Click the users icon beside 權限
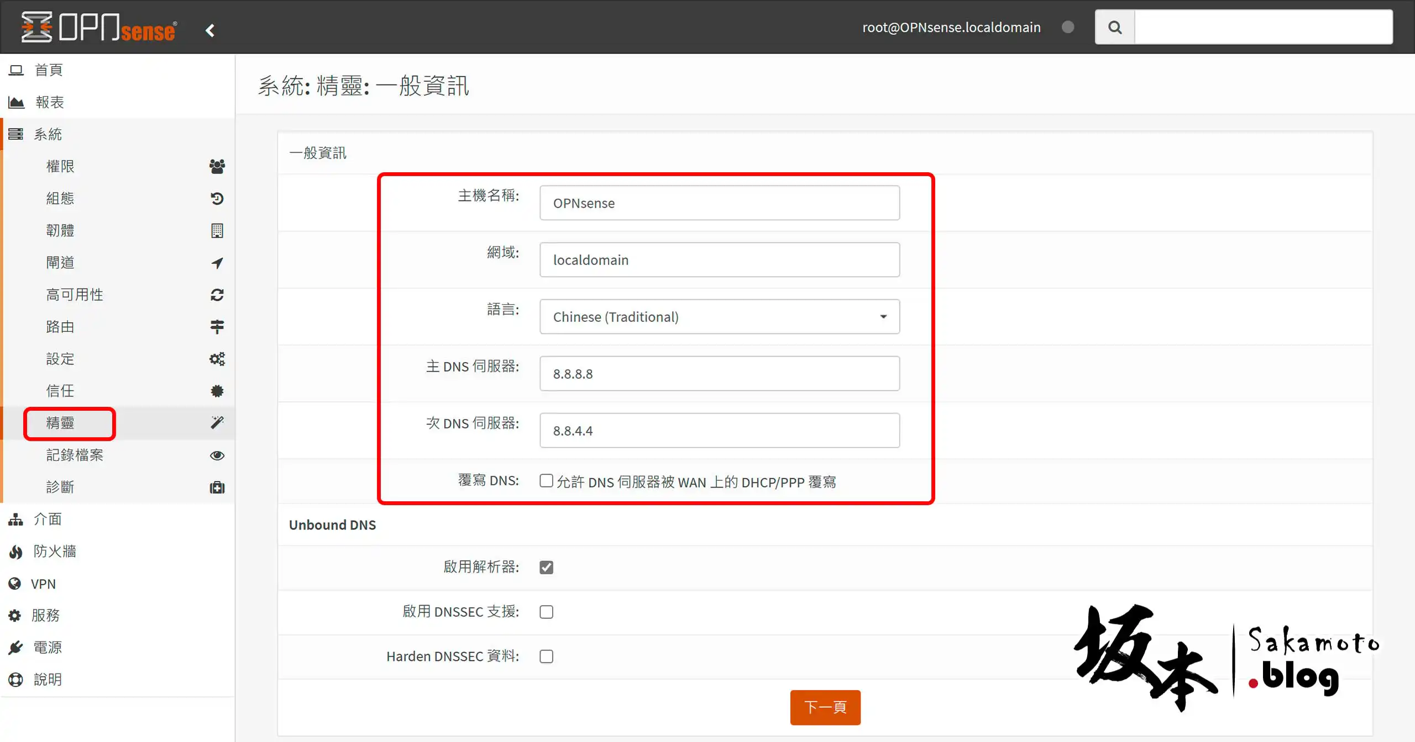 tap(217, 166)
